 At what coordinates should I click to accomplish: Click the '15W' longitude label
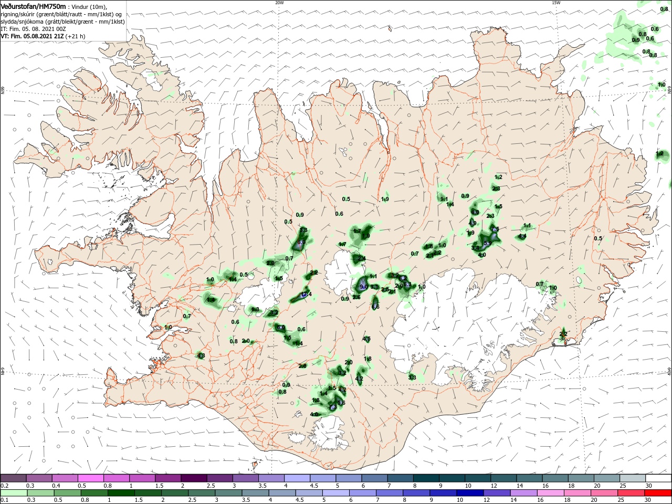click(556, 3)
